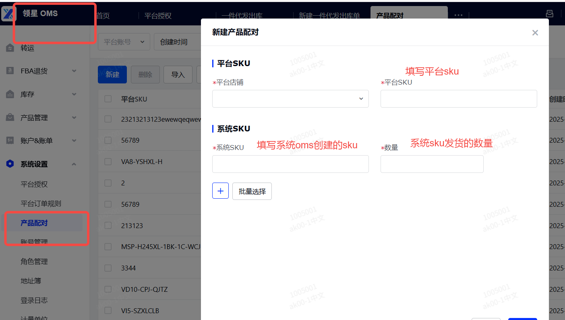
Task: Expand the FBA退货 menu
Action: click(x=74, y=71)
